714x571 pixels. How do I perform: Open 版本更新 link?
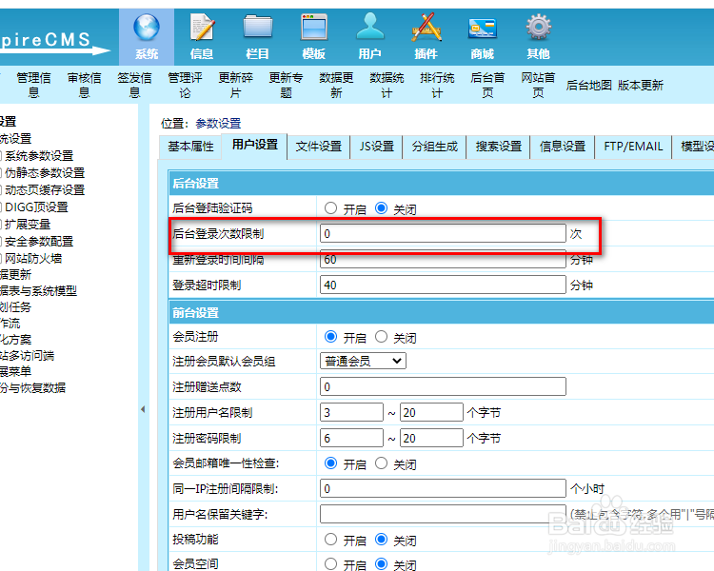click(641, 85)
